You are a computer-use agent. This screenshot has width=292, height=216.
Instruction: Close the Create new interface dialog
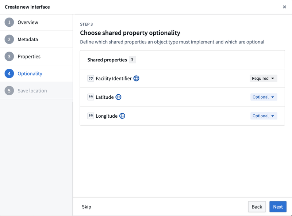(284, 7)
